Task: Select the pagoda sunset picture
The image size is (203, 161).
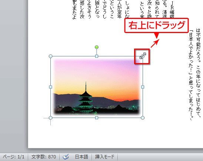Action: (x=97, y=87)
